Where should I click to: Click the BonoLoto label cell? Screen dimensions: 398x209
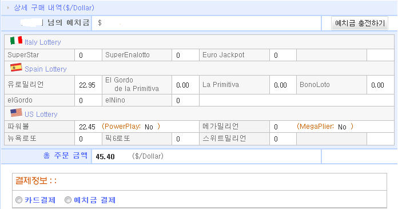point(332,85)
